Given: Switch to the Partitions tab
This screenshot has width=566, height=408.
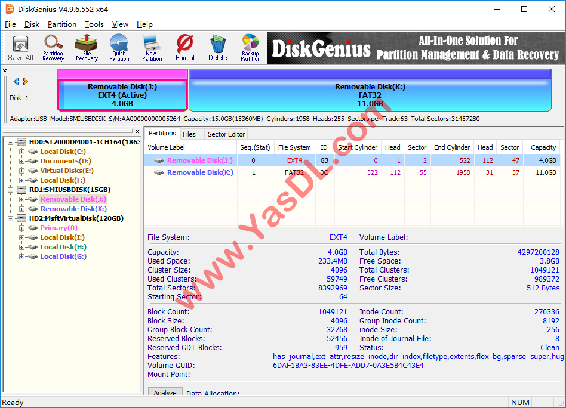Looking at the screenshot, I should pyautogui.click(x=162, y=133).
